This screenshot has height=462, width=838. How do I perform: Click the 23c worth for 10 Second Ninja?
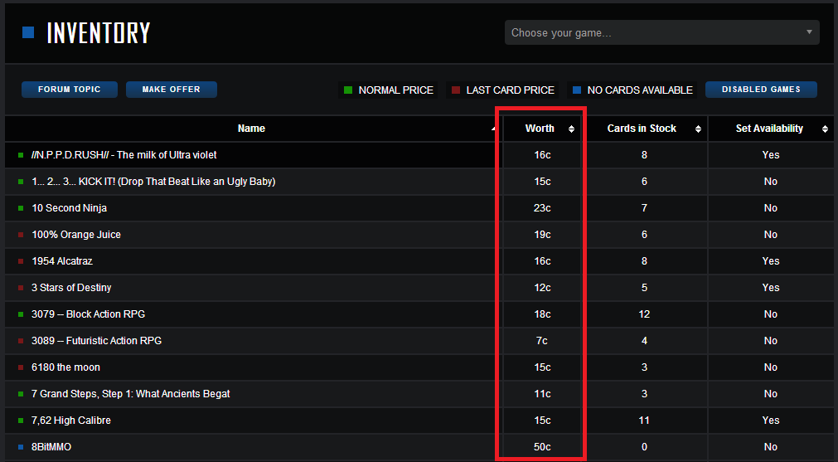[542, 208]
